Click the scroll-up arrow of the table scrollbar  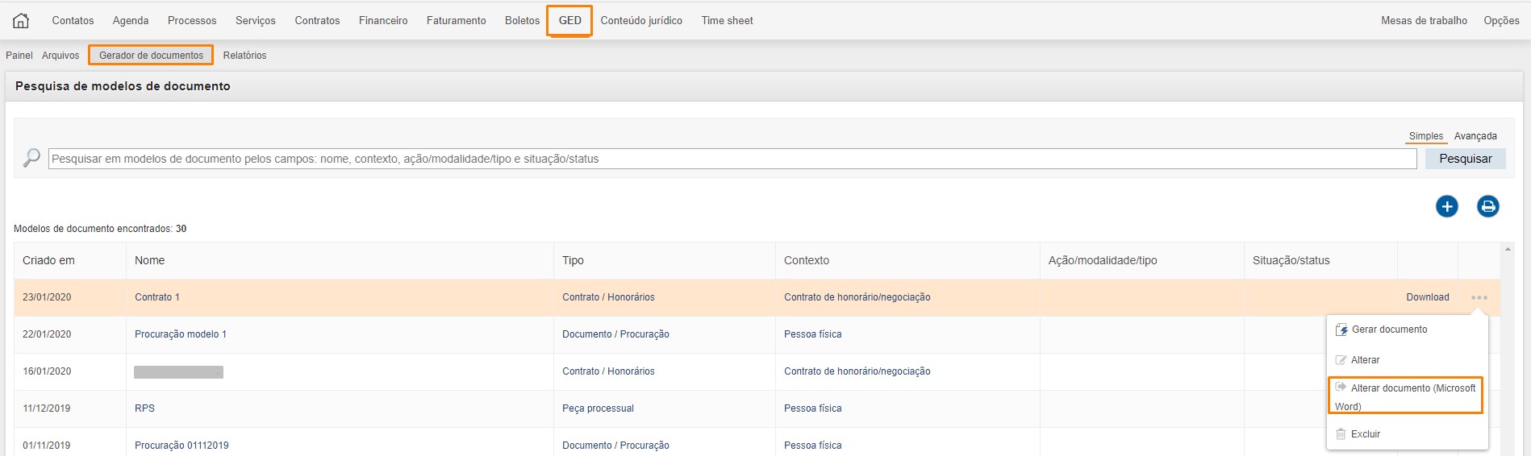coord(1508,250)
